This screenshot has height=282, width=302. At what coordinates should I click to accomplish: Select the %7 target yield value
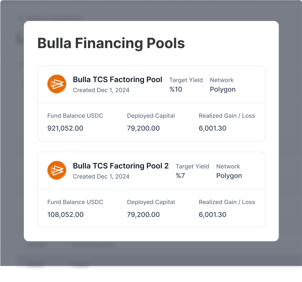[180, 176]
